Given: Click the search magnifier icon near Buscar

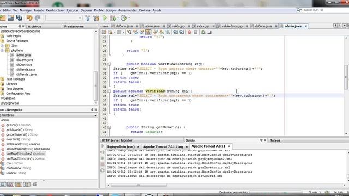Looking at the screenshot, I should coord(299,10).
